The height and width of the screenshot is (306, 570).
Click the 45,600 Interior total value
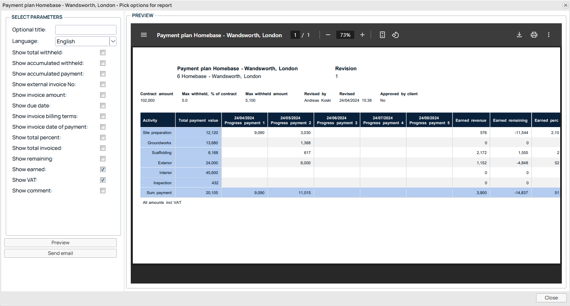pos(212,173)
